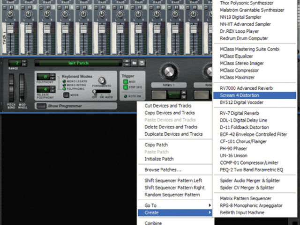Choose Scream 4 Distortion from menu
The image size is (300, 225).
(x=255, y=95)
